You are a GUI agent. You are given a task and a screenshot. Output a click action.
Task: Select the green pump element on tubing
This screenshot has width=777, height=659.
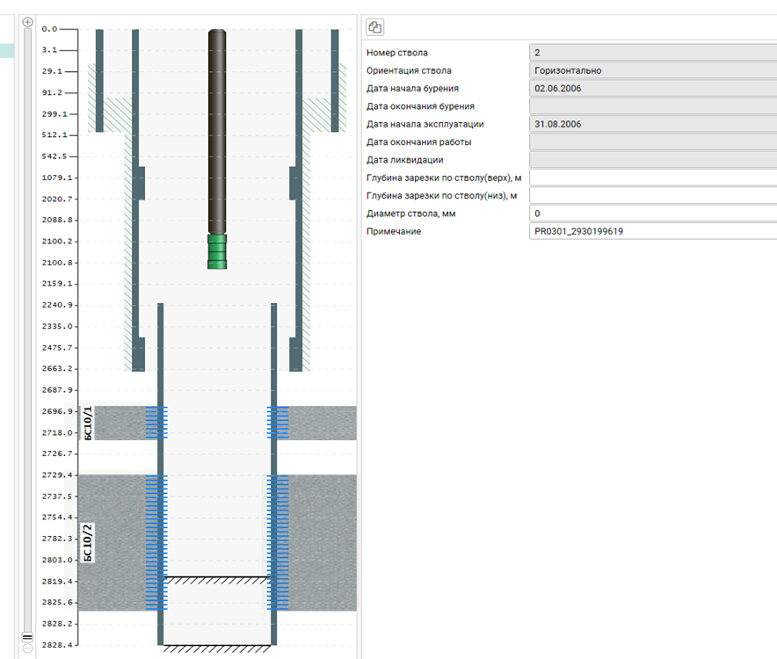(216, 251)
